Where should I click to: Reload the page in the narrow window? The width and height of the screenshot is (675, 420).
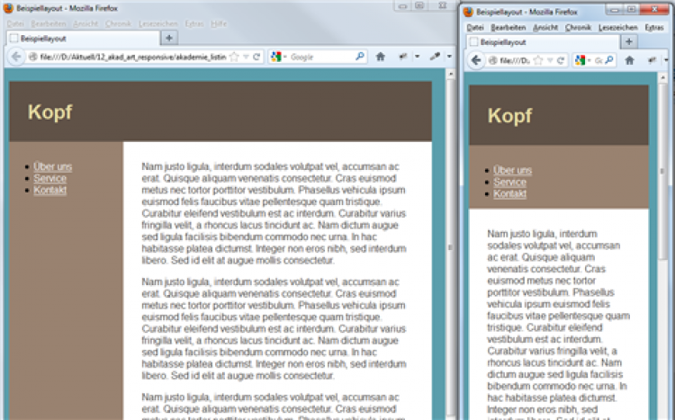click(x=562, y=60)
